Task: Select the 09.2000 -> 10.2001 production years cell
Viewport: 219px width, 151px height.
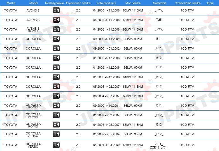Action: click(x=106, y=106)
